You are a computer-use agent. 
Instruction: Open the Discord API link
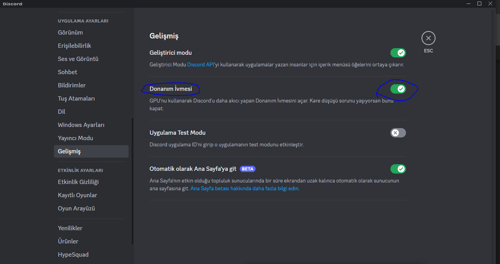tap(200, 65)
